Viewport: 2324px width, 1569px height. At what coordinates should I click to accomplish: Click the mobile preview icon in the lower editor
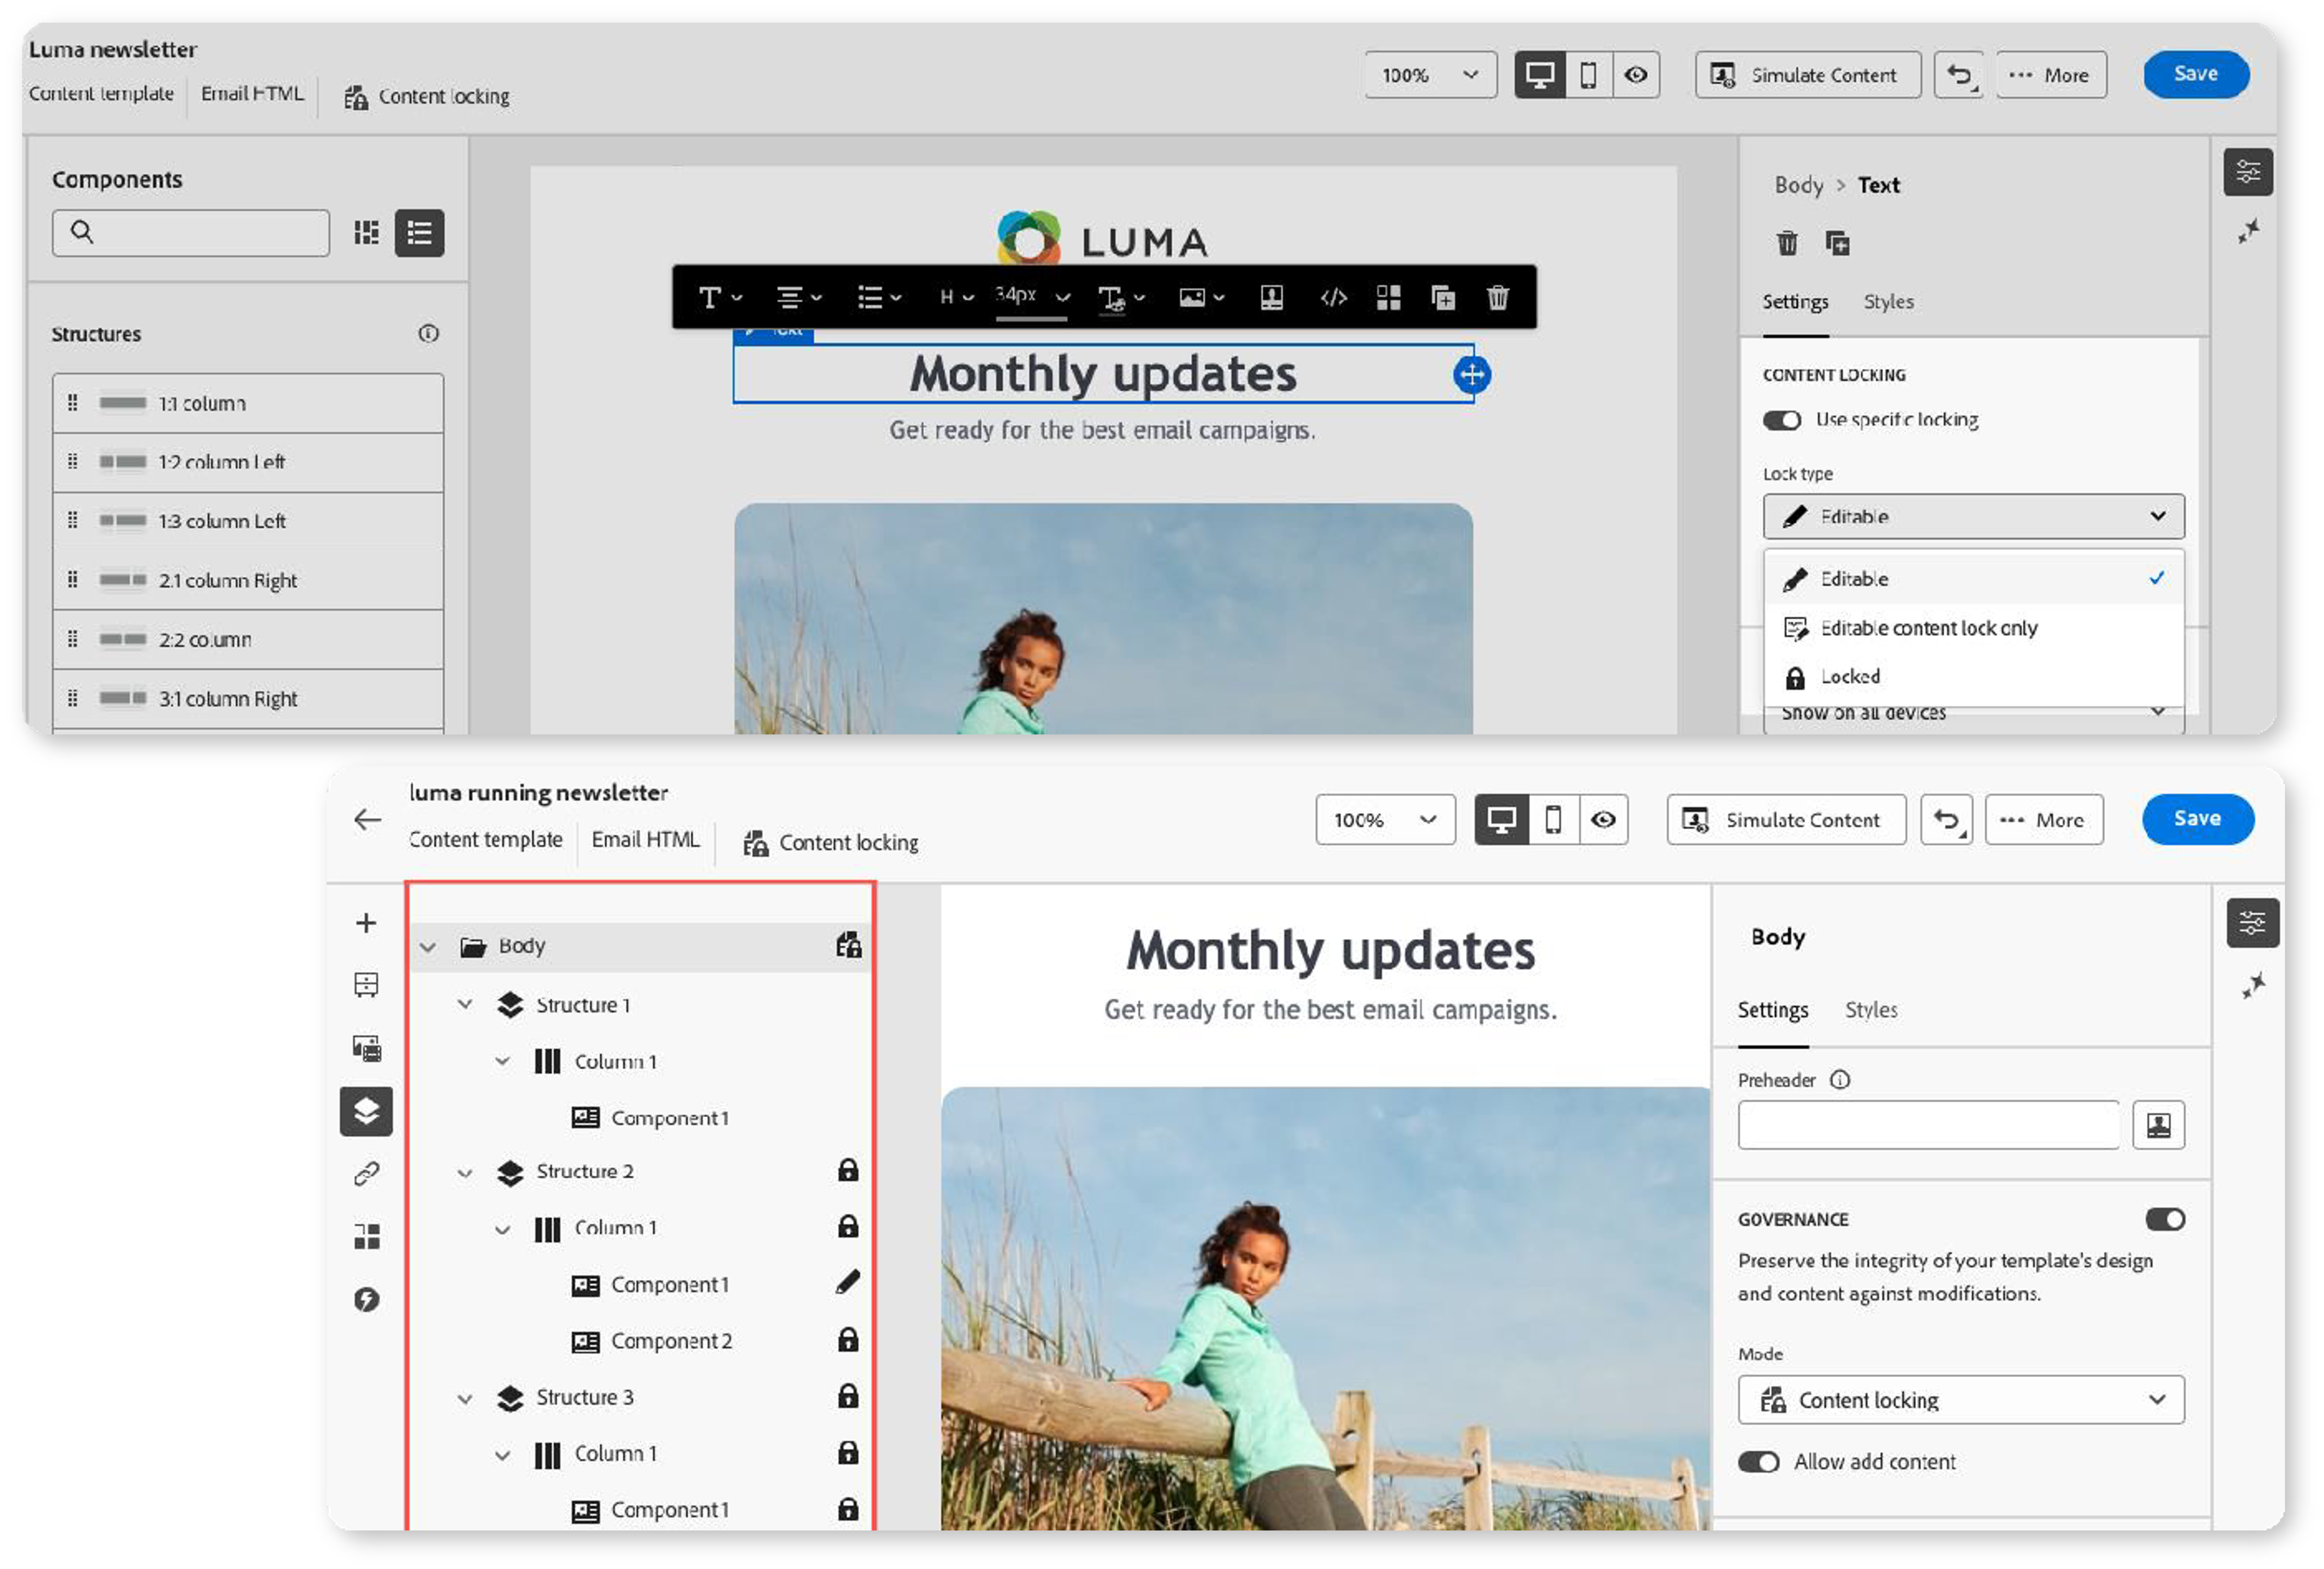pyautogui.click(x=1553, y=820)
